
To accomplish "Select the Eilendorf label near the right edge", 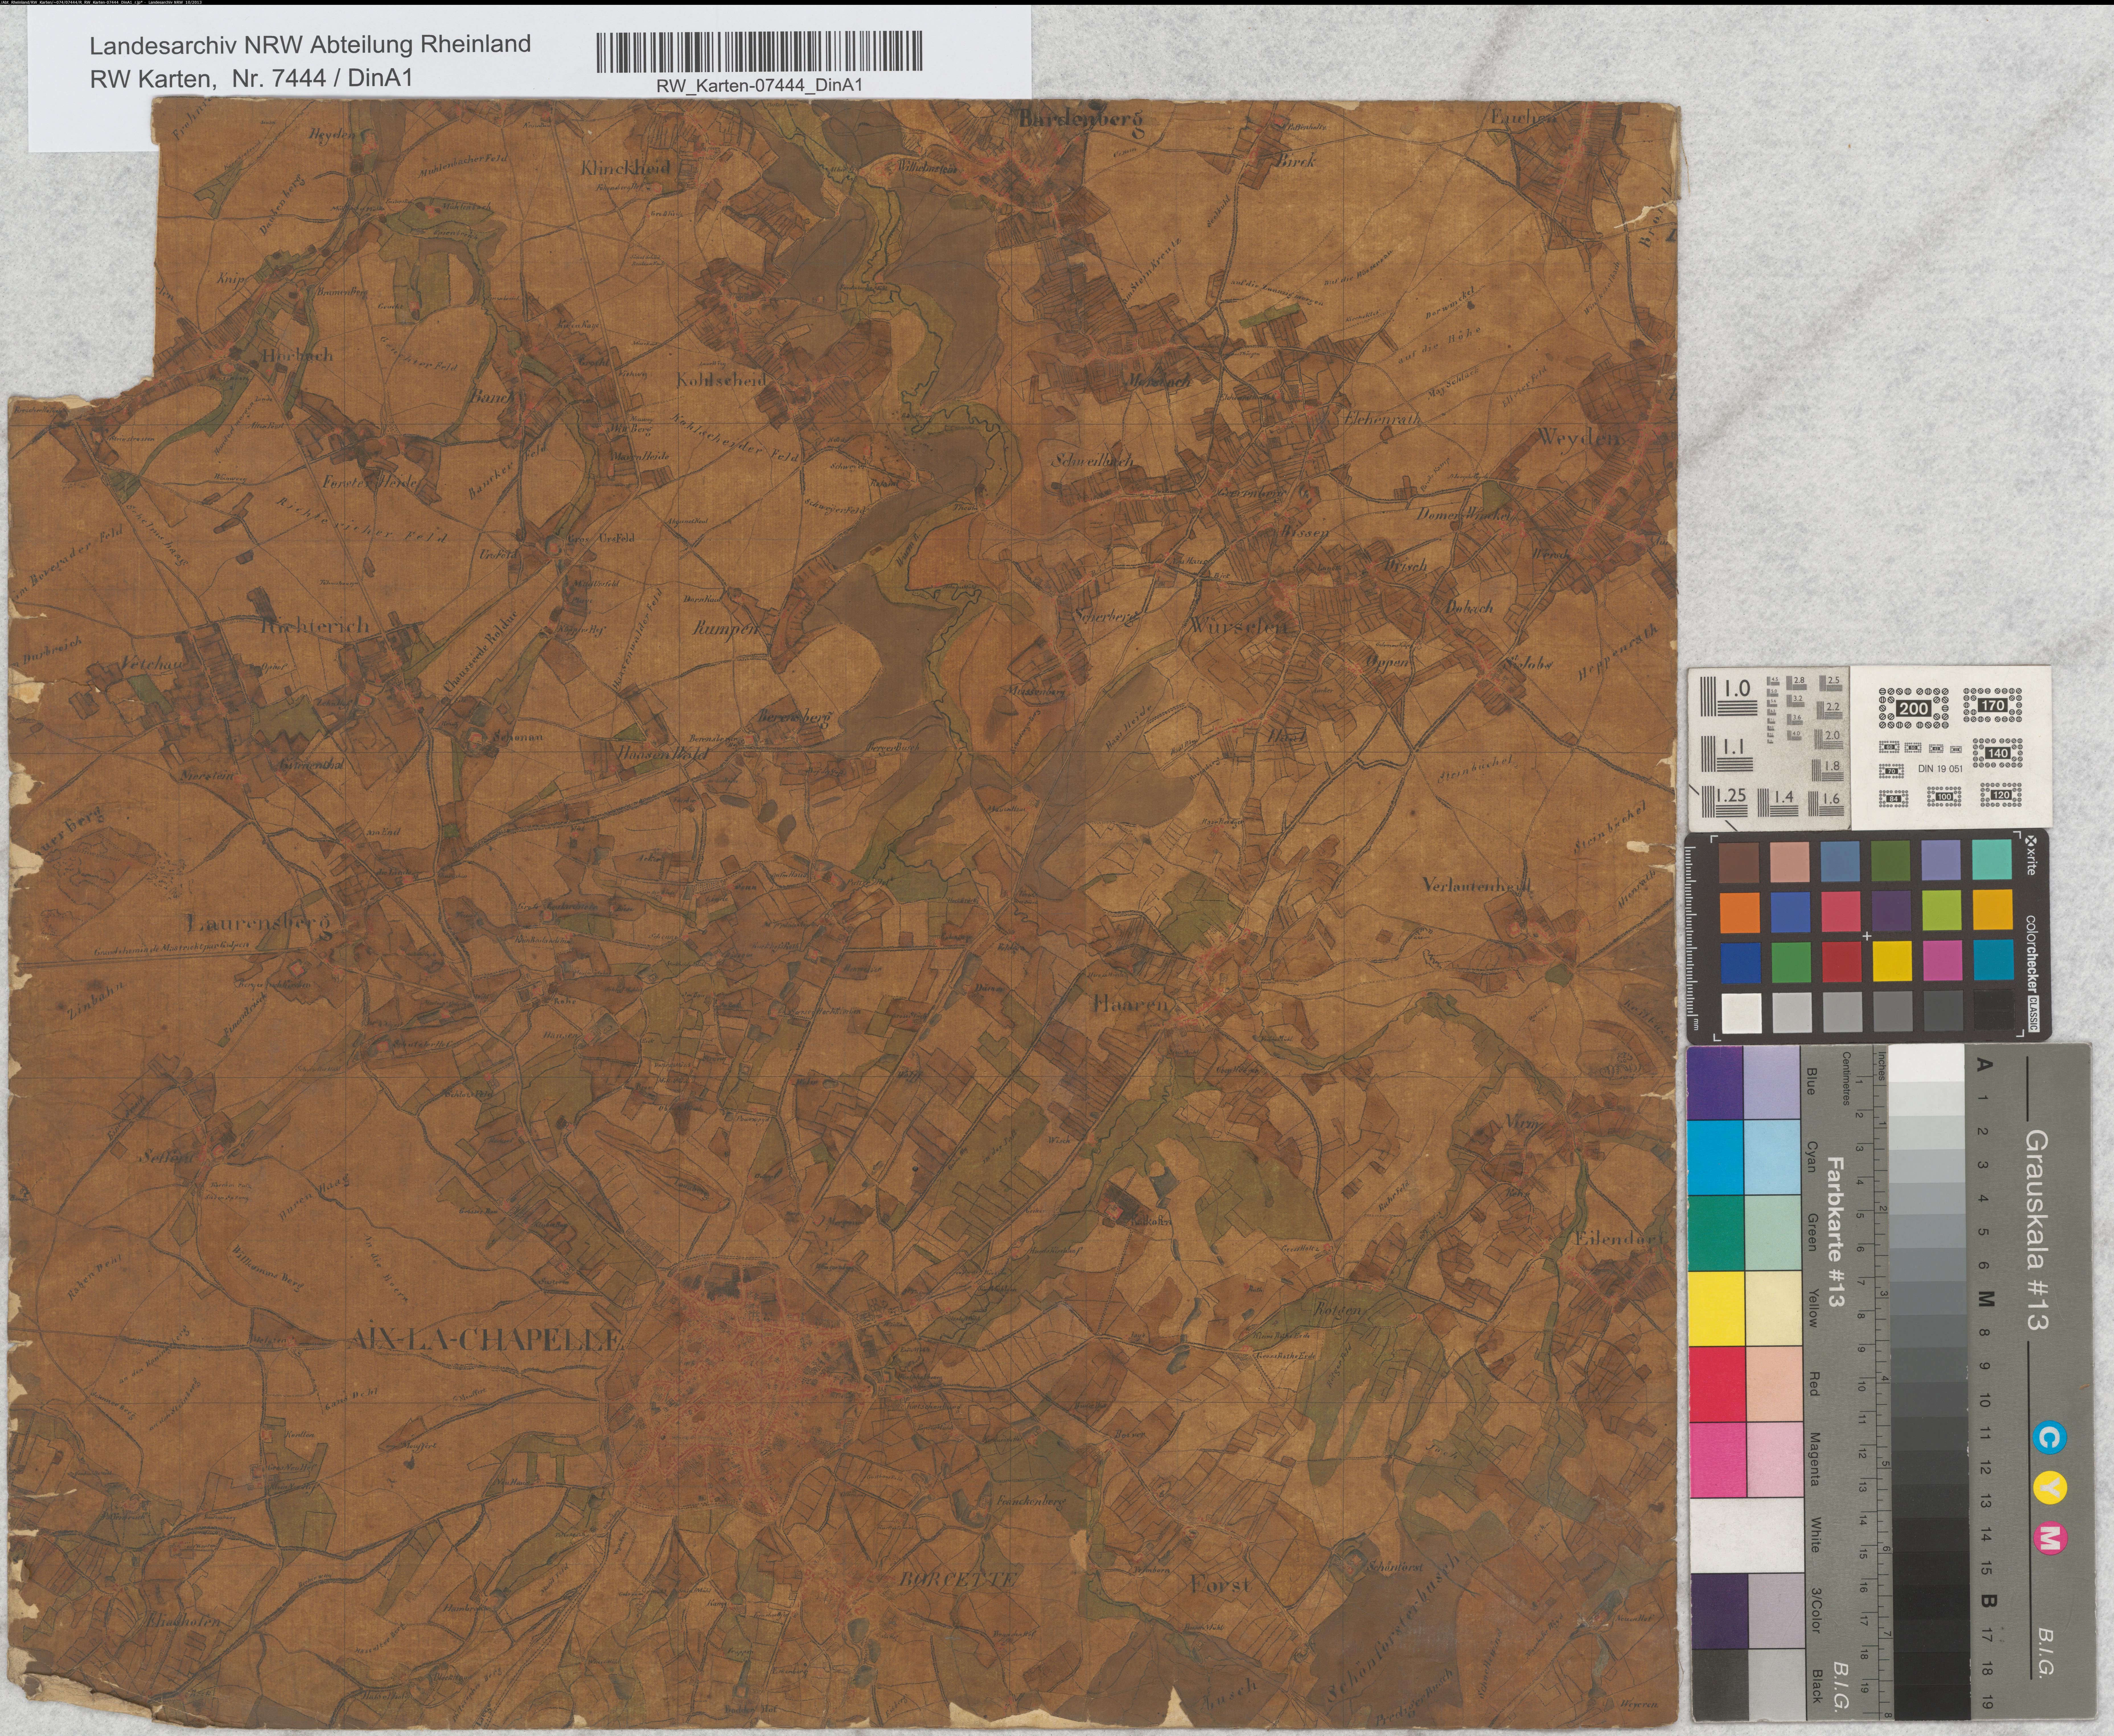I will [x=1620, y=1238].
